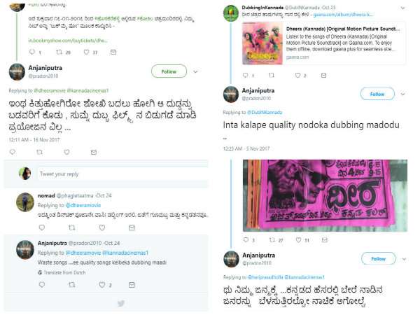420x315 pixels.
Task: Retweet Anjaniputra's 16 Nov 2017 tweet
Action: tap(39, 153)
